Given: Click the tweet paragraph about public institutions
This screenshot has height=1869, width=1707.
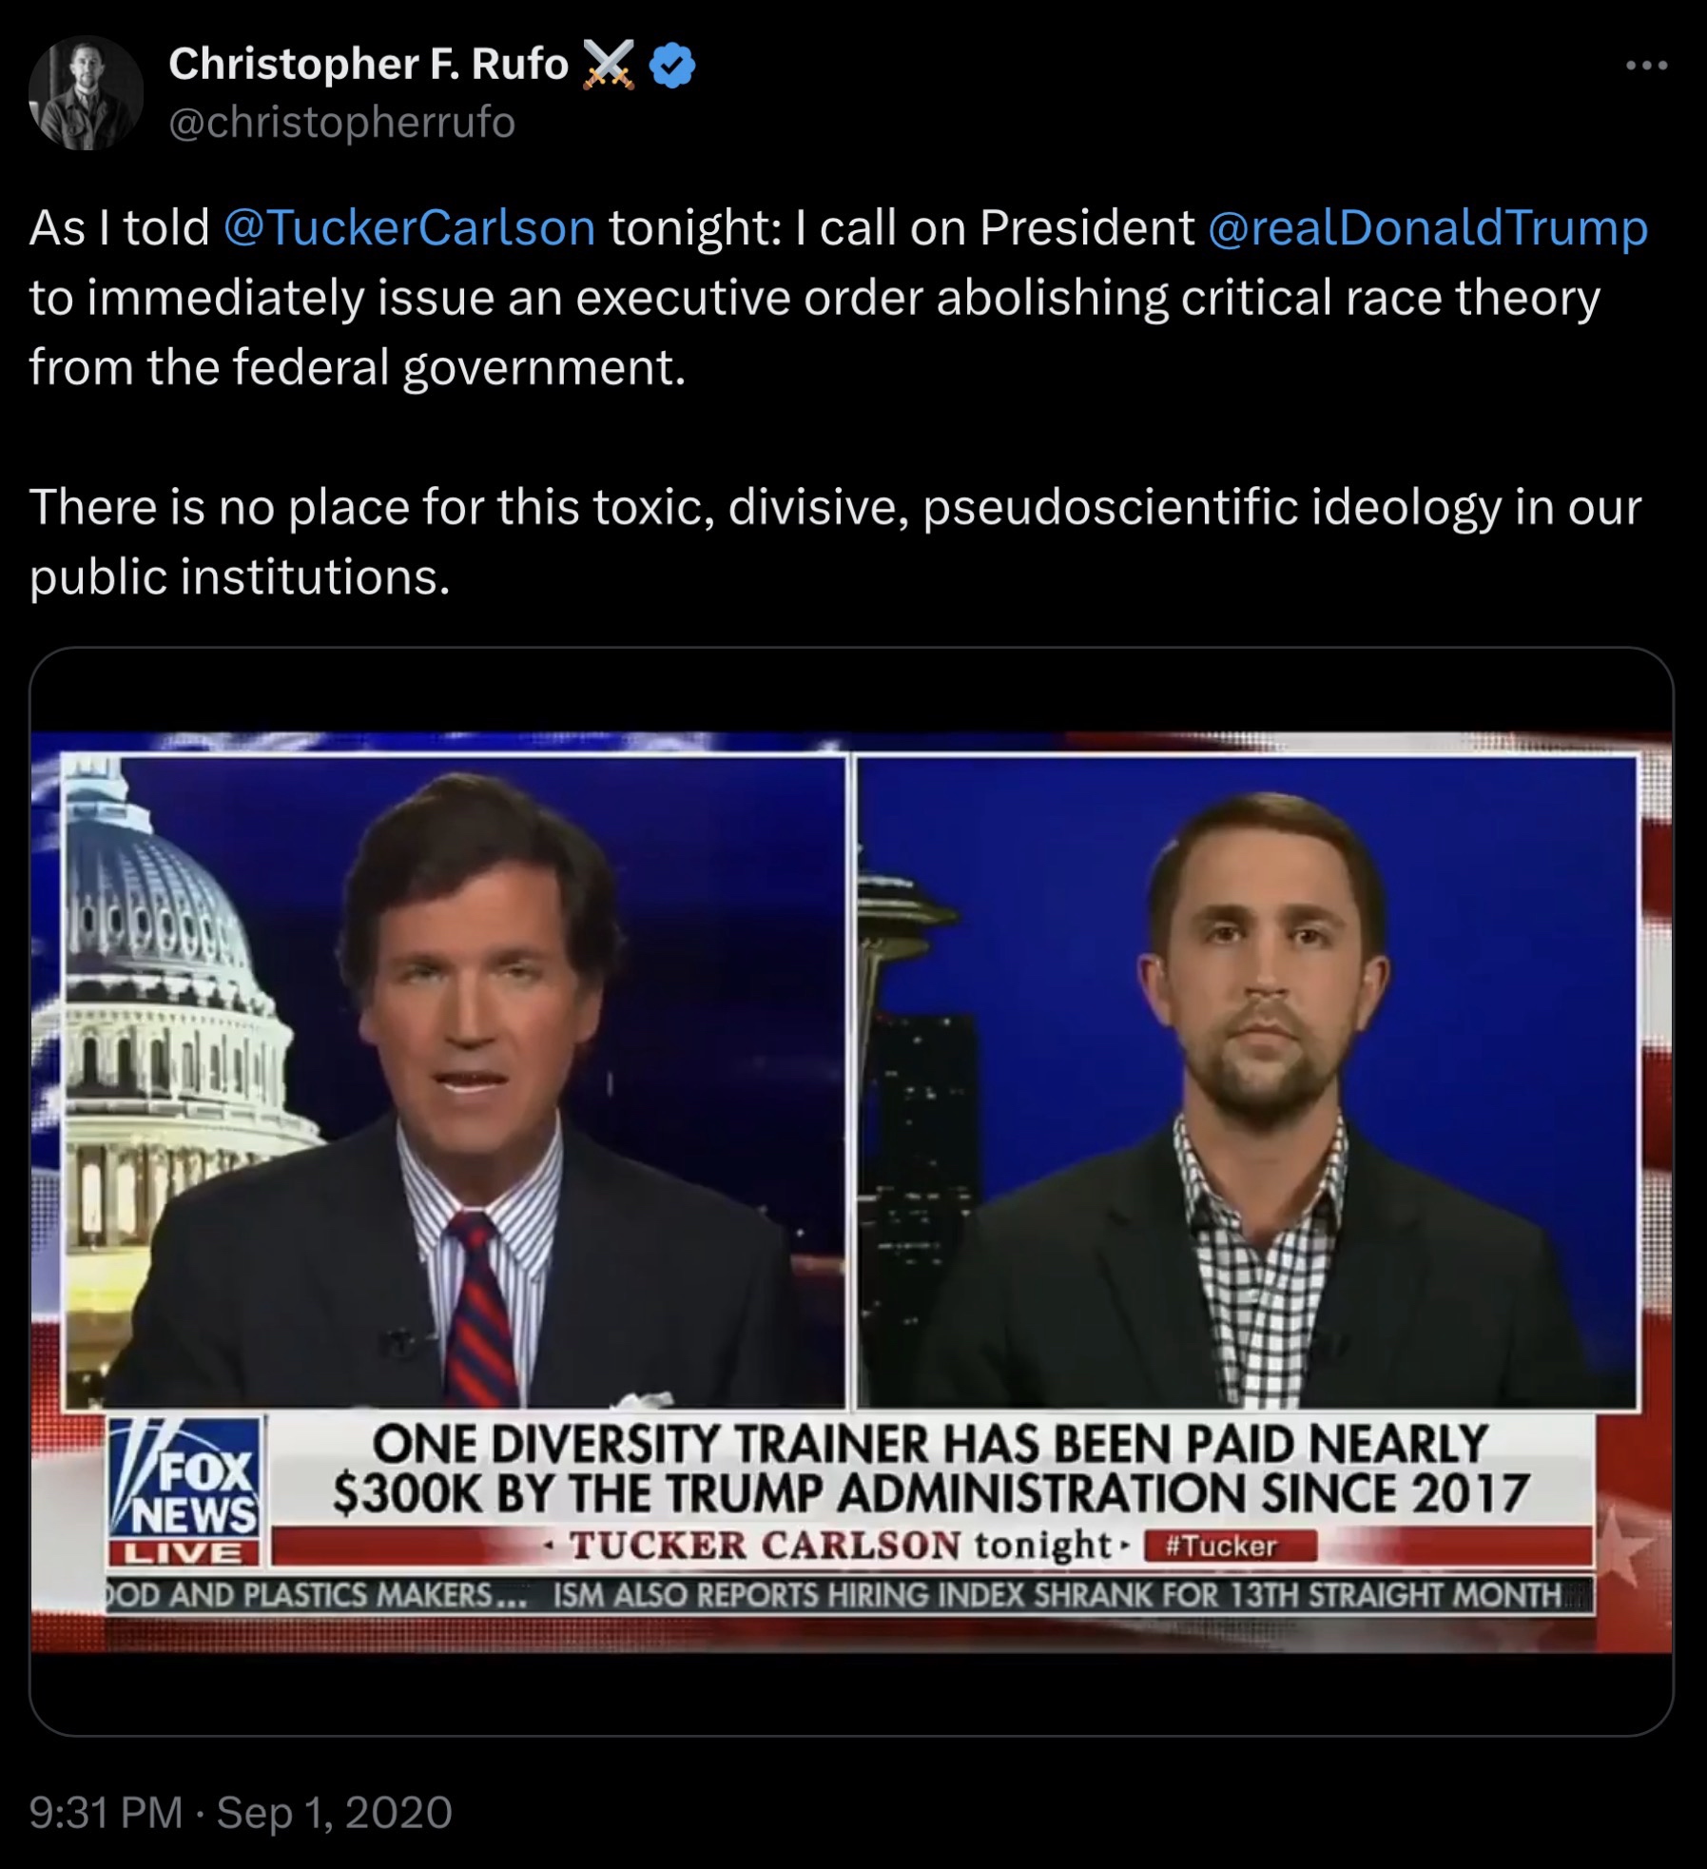Looking at the screenshot, I should (835, 541).
